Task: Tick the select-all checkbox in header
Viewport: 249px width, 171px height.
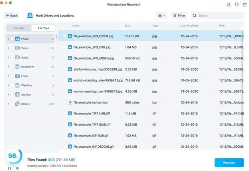Action: (x=64, y=26)
